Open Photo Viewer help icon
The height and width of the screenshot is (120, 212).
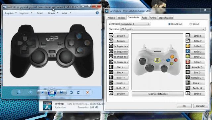(x=97, y=13)
